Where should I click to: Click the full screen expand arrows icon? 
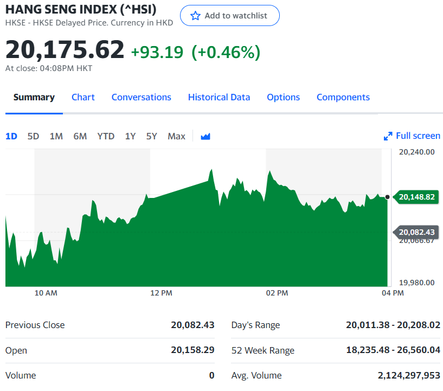click(x=388, y=136)
